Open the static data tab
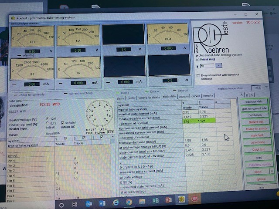 pyautogui.click(x=169, y=96)
